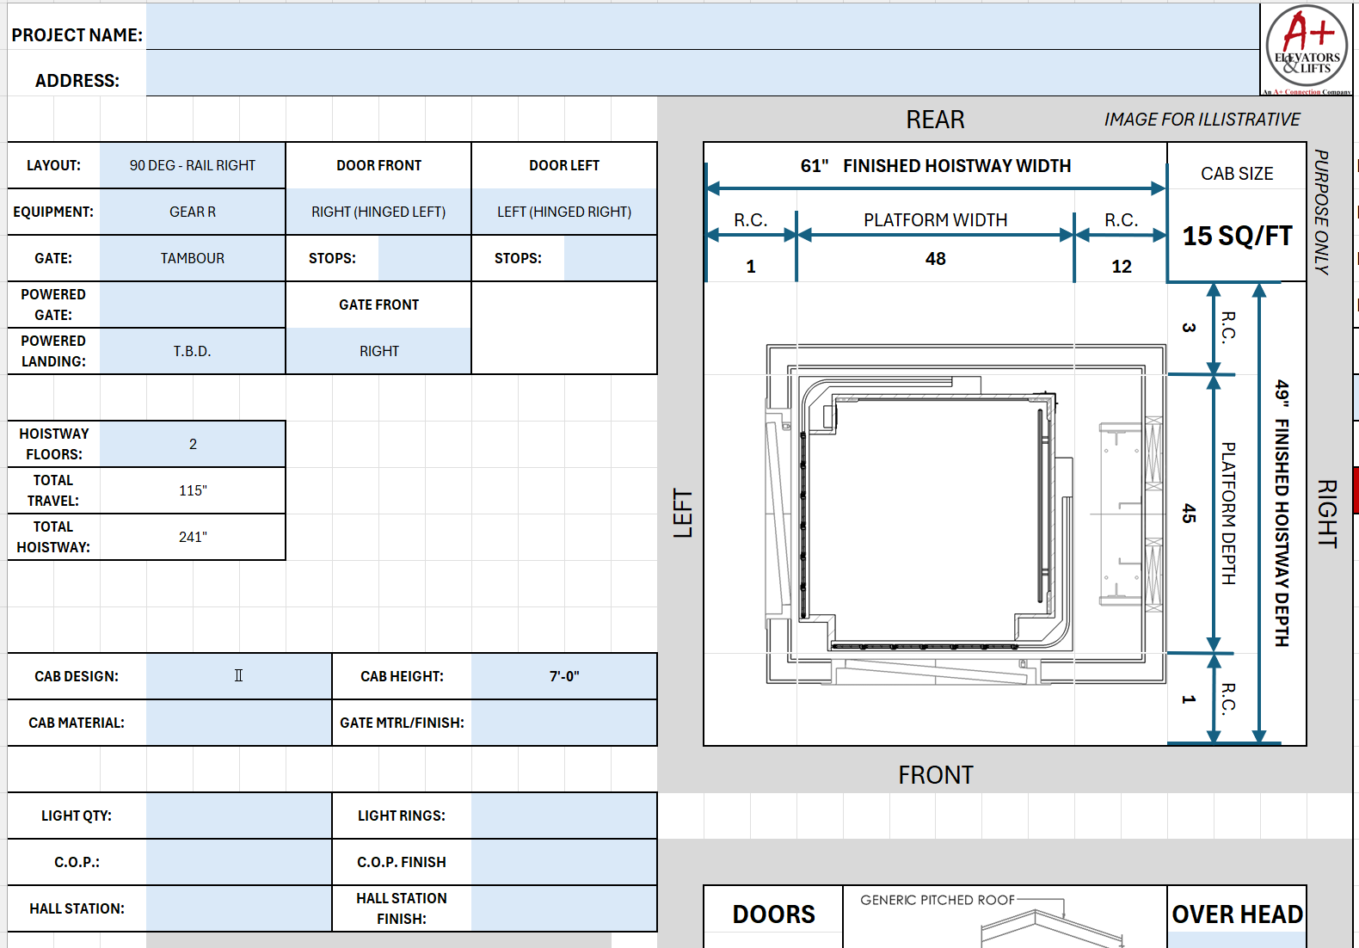This screenshot has width=1359, height=948.
Task: Select the Door Front value RIGHT (HINGED LEFT)
Action: 378,212
